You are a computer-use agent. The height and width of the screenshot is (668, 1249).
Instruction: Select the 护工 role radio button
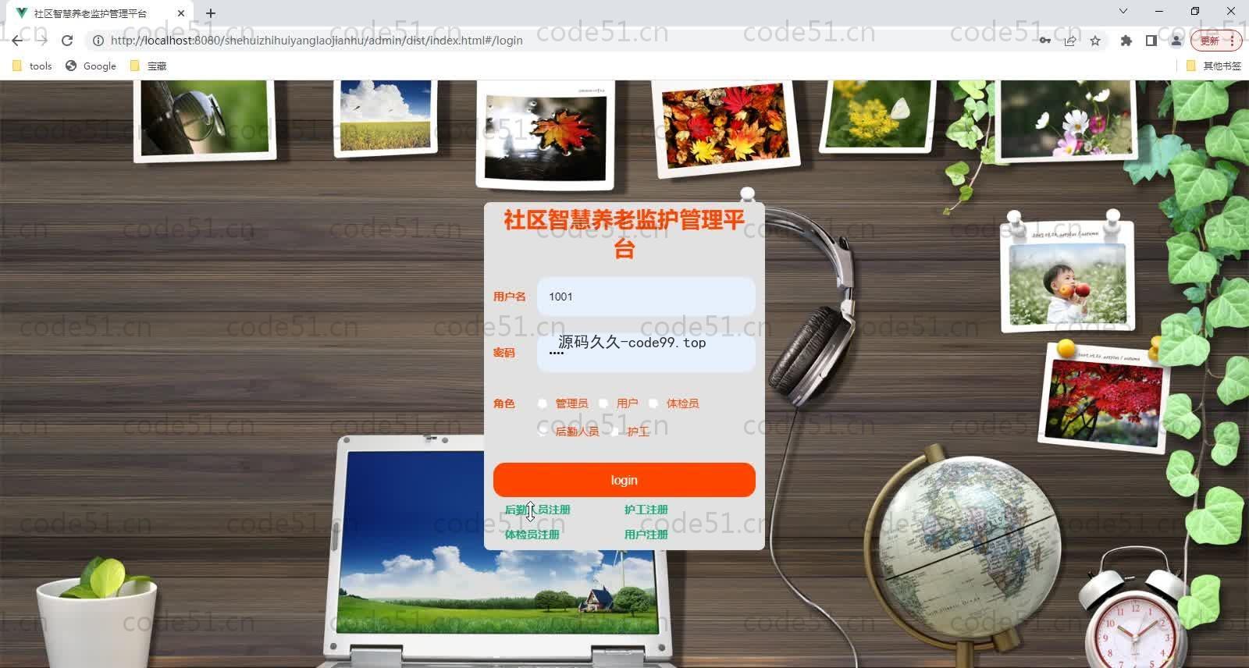(614, 431)
